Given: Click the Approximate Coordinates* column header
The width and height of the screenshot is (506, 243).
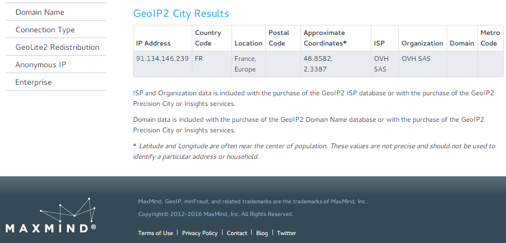Looking at the screenshot, I should [x=335, y=38].
